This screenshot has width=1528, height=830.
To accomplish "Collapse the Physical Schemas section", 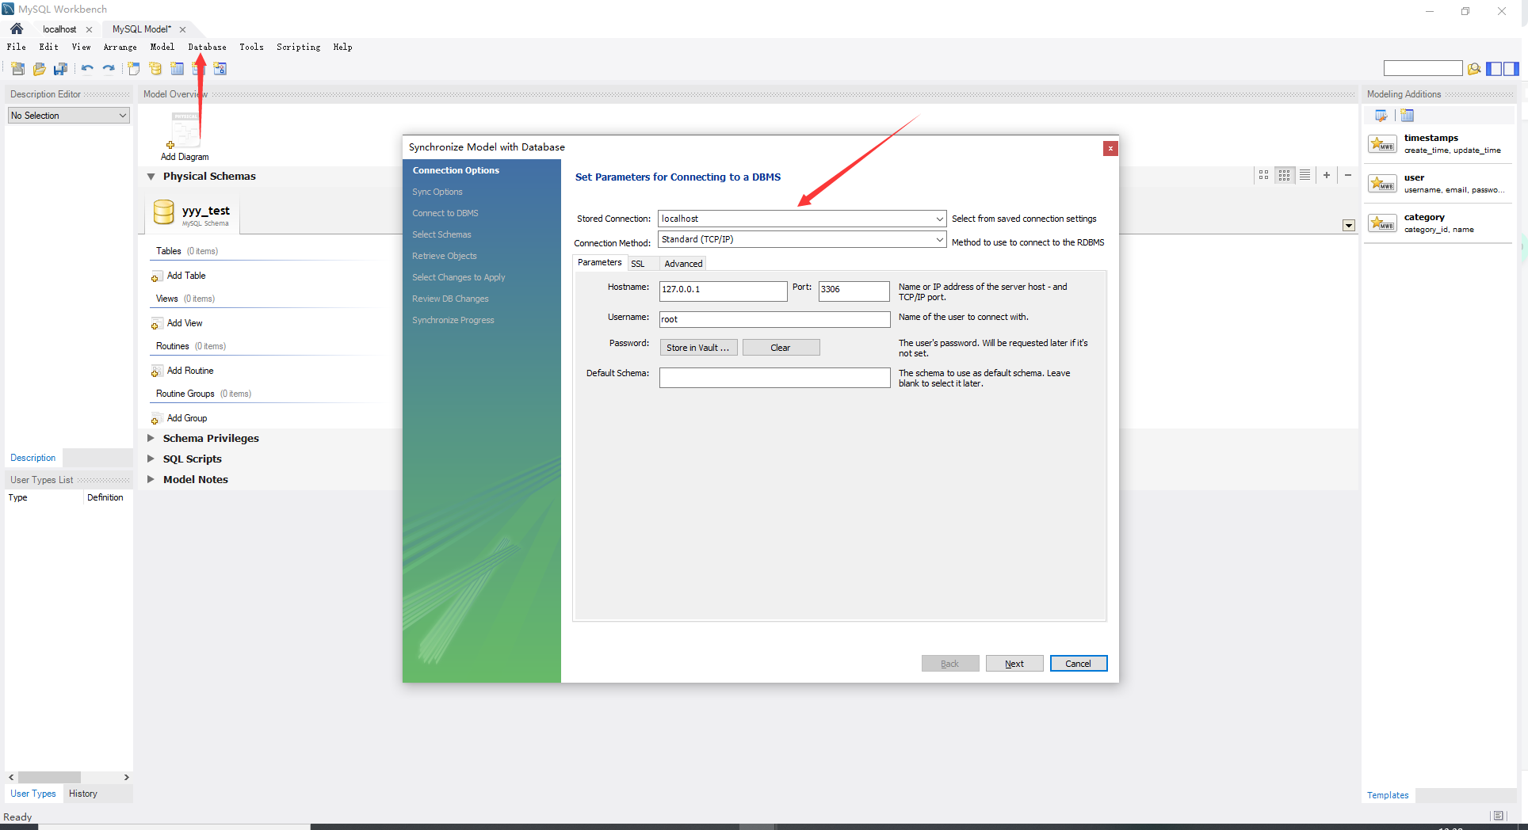I will [151, 176].
